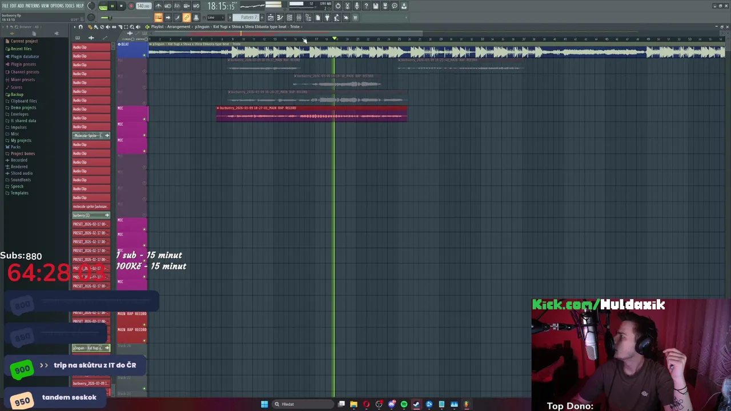Viewport: 731px width, 411px height.
Task: Open the HELP menu
Action: coord(79,6)
